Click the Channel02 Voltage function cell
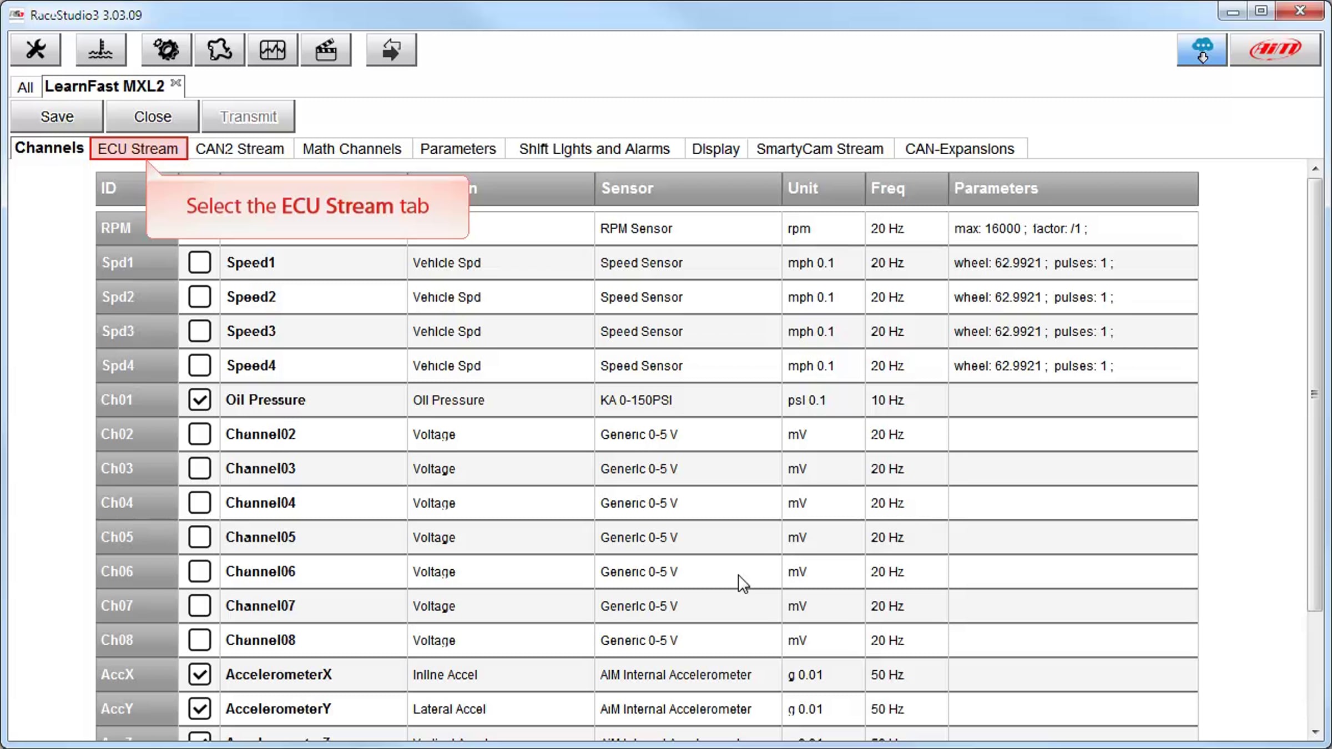Image resolution: width=1332 pixels, height=749 pixels. 501,434
